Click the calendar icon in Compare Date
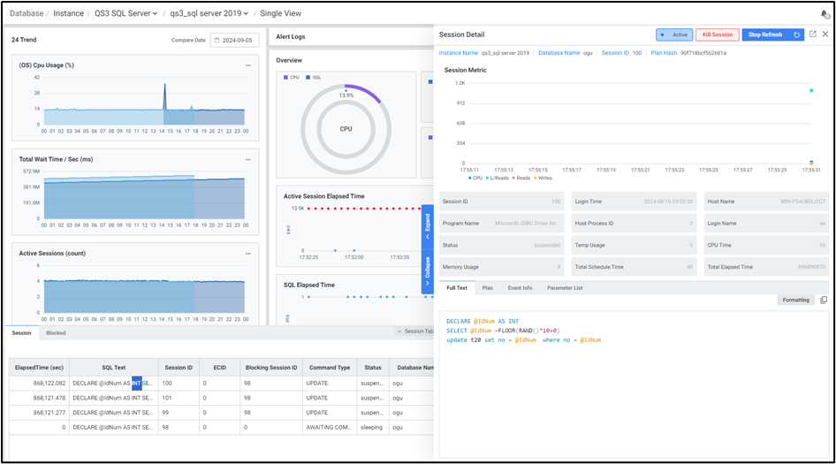 [x=218, y=41]
